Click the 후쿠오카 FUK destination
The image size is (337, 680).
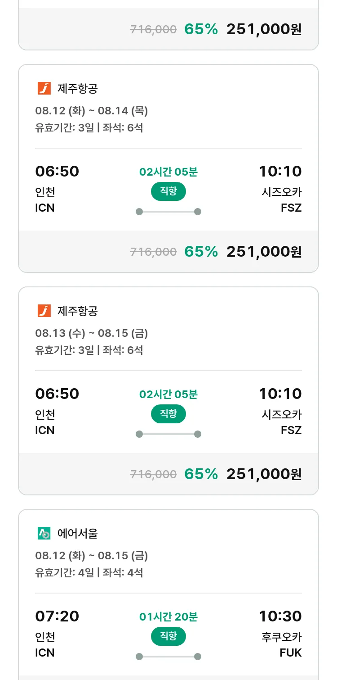point(282,644)
